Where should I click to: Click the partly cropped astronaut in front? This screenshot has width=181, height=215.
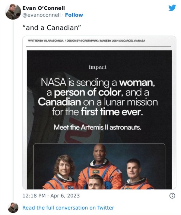pos(97,182)
